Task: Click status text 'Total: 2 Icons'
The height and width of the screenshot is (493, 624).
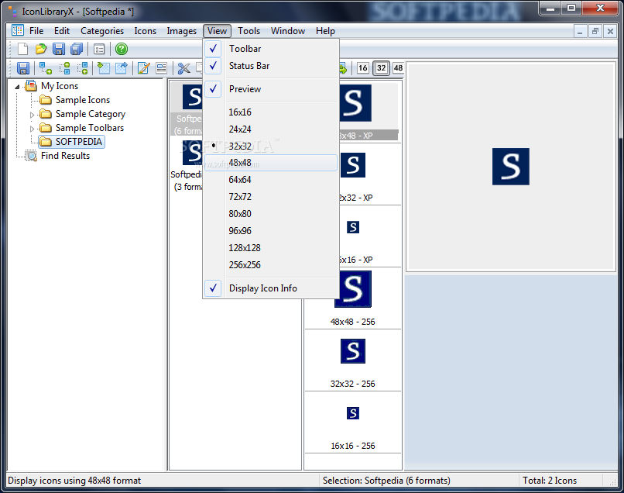Action: click(550, 481)
